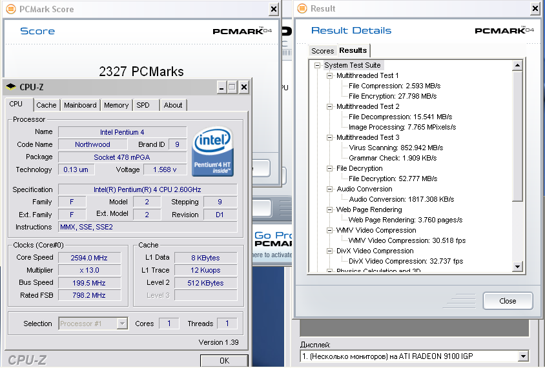Viewport: 545px width, 368px height.
Task: Click the Core Speed 2594.0 MHz value
Action: click(89, 258)
